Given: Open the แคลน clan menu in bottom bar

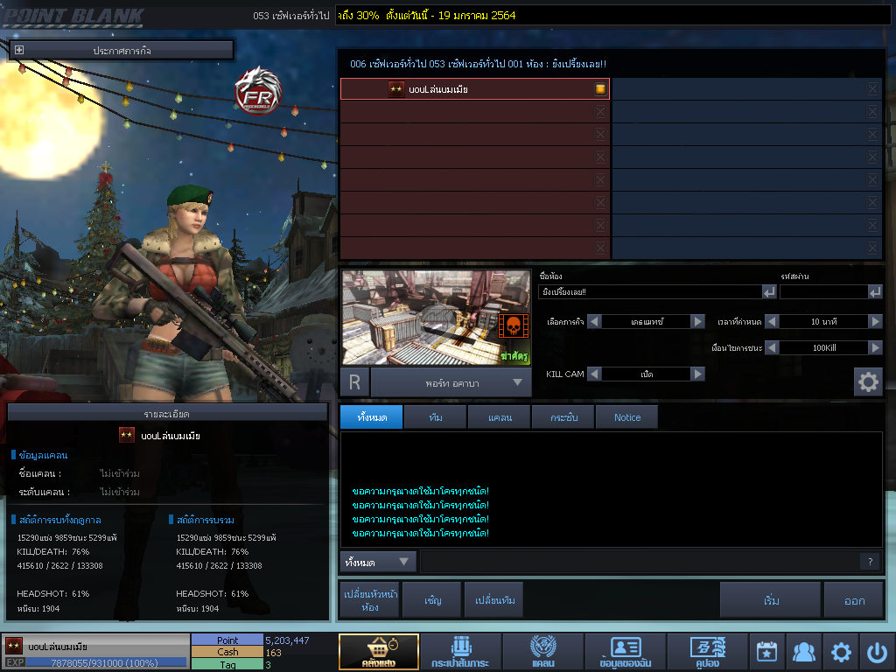Looking at the screenshot, I should tap(542, 651).
